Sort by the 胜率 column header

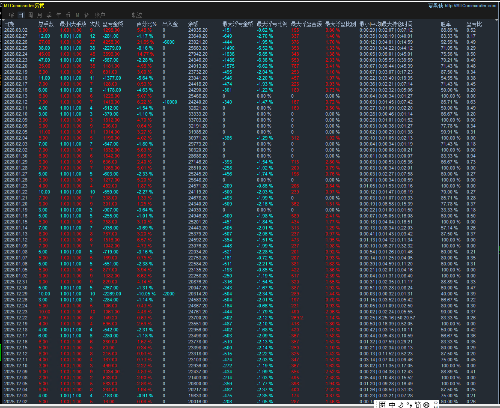tap(446, 24)
